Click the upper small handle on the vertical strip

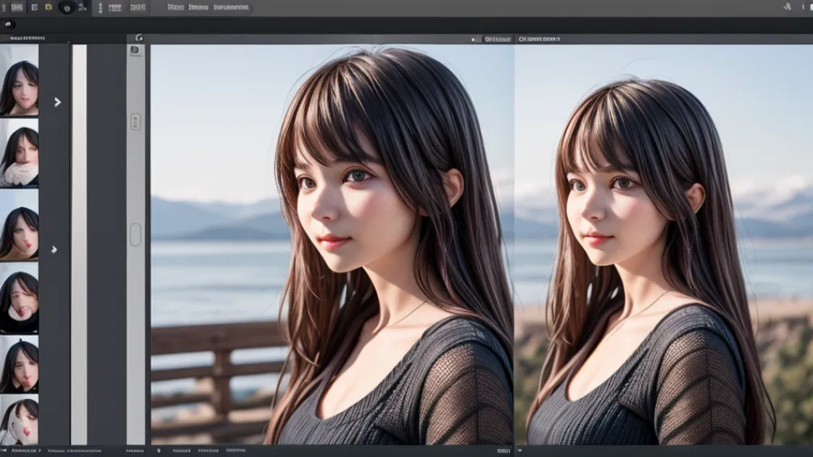point(135,122)
